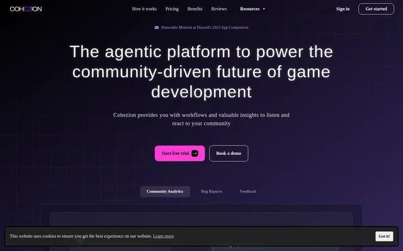This screenshot has height=251, width=403.
Task: Select the Community Analytics tab
Action: pyautogui.click(x=165, y=191)
